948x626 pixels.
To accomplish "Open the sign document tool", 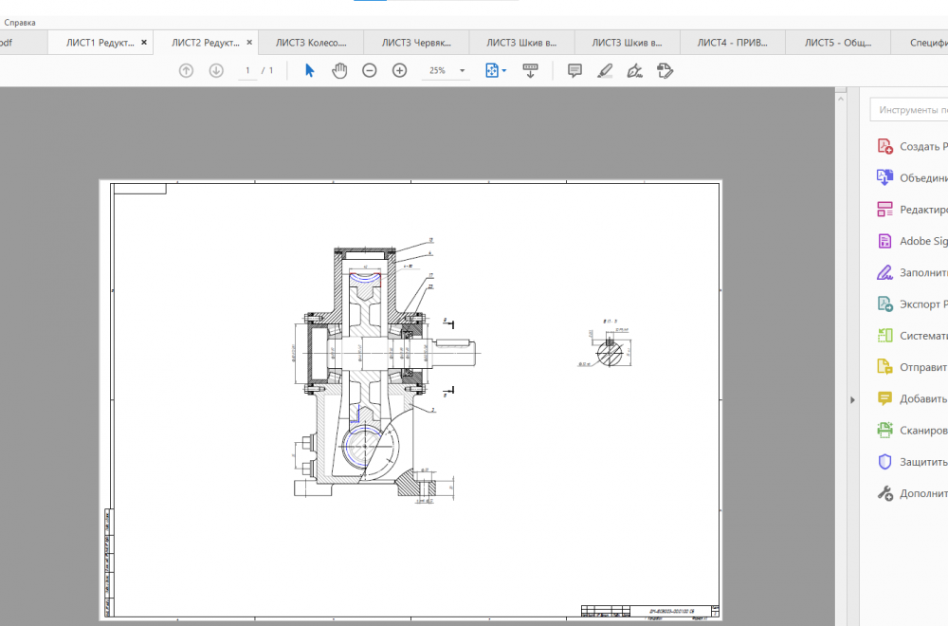I will point(634,70).
